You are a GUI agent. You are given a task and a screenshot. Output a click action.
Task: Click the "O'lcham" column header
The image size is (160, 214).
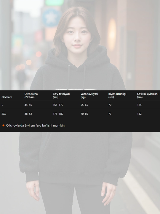[7, 97]
